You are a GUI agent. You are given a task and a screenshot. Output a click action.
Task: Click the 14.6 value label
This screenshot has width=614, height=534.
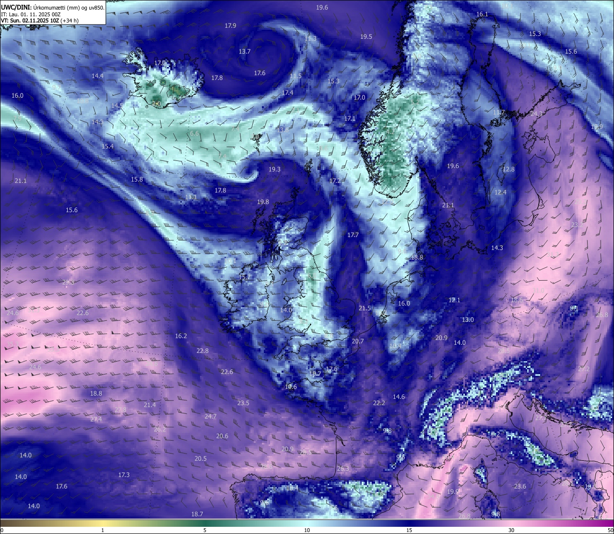pyautogui.click(x=399, y=397)
